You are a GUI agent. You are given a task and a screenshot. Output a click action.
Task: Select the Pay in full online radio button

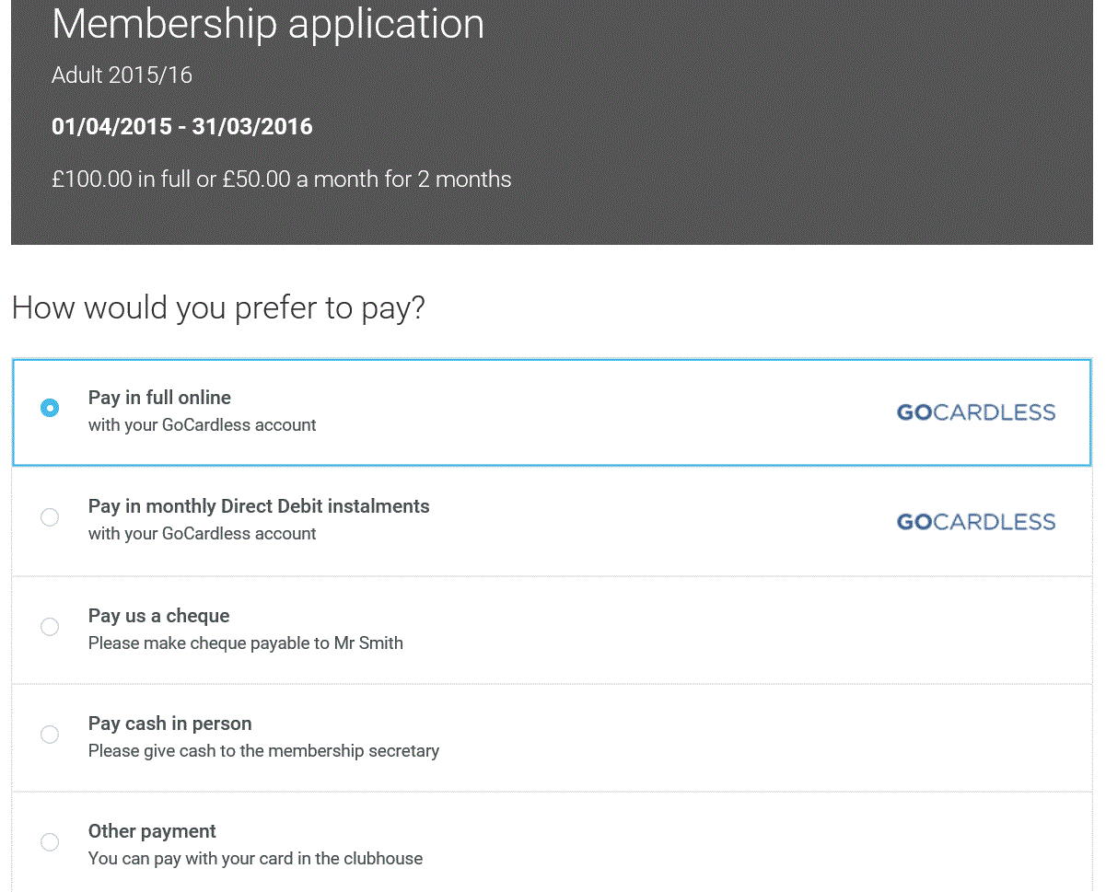pos(50,408)
